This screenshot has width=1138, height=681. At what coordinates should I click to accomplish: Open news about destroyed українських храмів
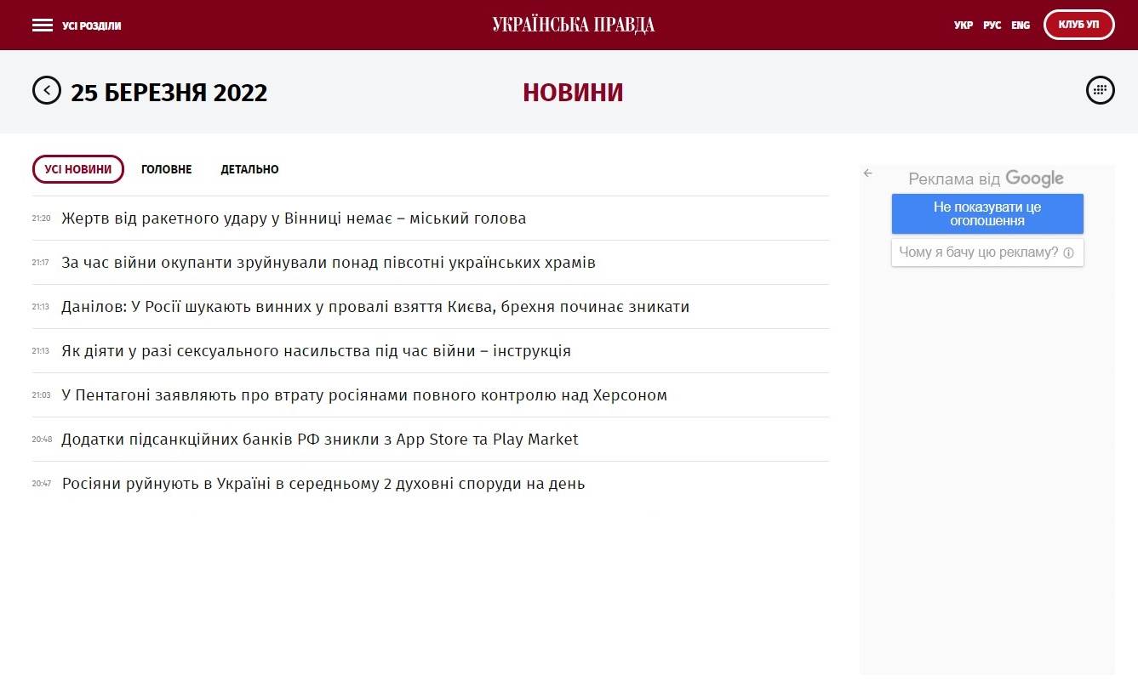tap(329, 263)
